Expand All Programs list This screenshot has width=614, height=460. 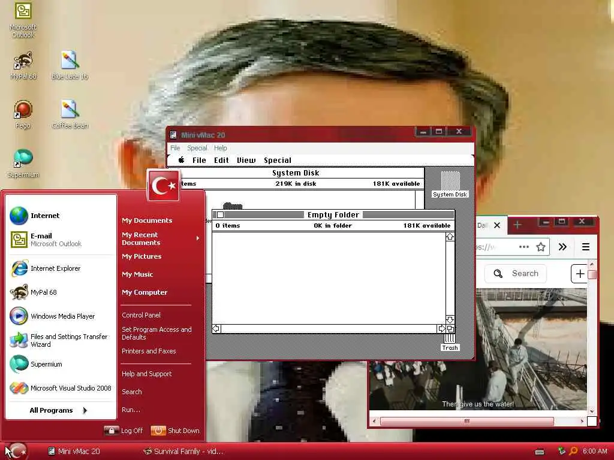coord(58,410)
